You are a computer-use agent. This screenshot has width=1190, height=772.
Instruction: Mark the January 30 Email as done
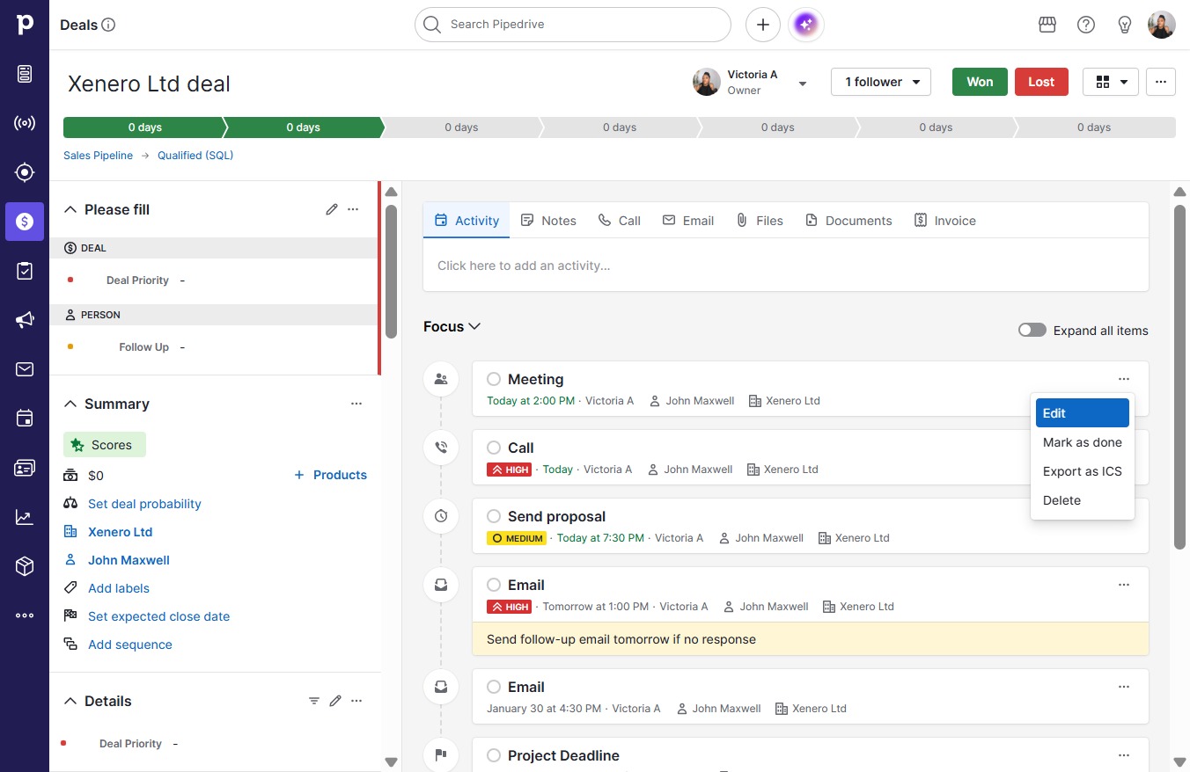(494, 687)
